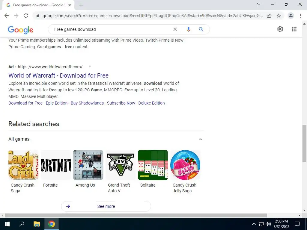Open a new browser tab
This screenshot has height=230, width=307.
(x=81, y=5)
